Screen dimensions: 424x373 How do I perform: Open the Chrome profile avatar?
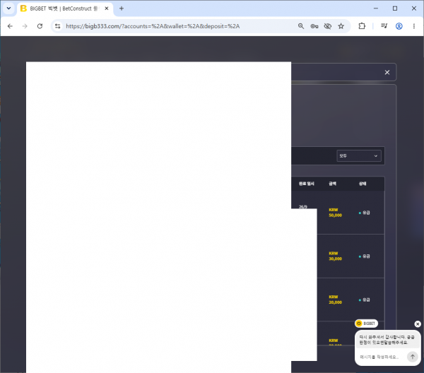tap(399, 26)
